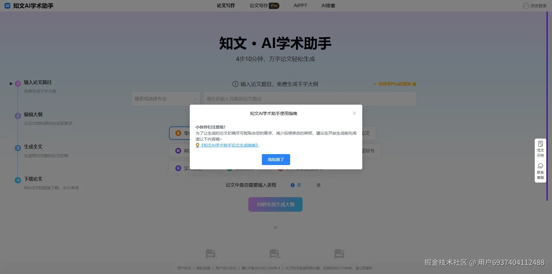Screen dimensions: 552x274
Task: Select the 毕业论文 paper type icon
Action: coord(178,133)
